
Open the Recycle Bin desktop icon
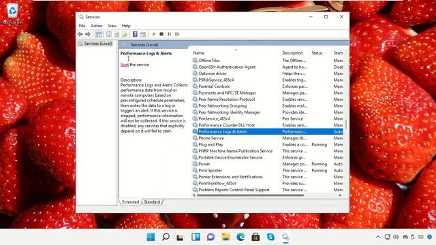(12, 14)
